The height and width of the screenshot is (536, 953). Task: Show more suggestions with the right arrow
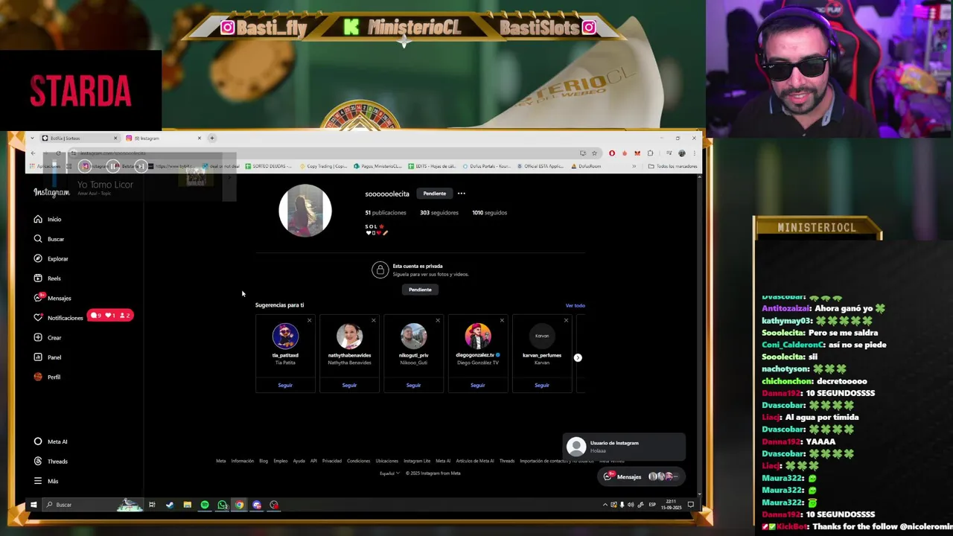pyautogui.click(x=578, y=357)
